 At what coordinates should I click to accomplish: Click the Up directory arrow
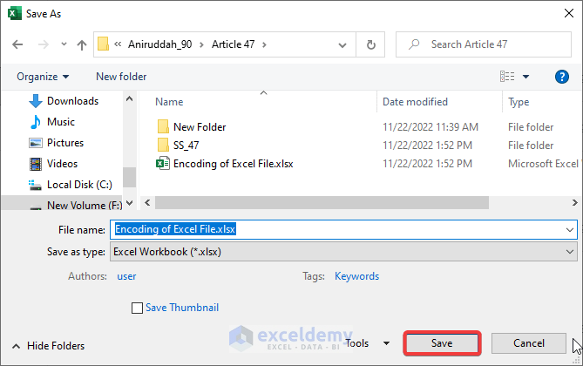83,44
